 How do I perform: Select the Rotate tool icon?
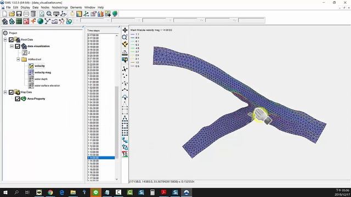125,44
